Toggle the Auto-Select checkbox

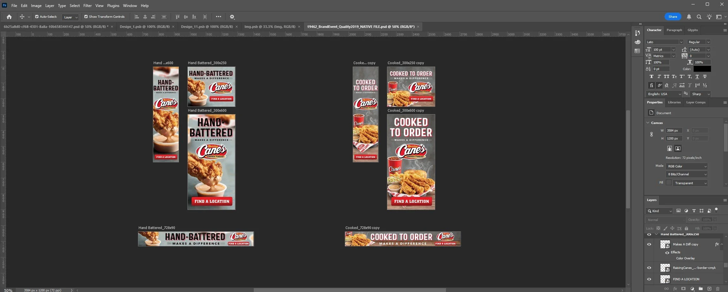point(37,17)
